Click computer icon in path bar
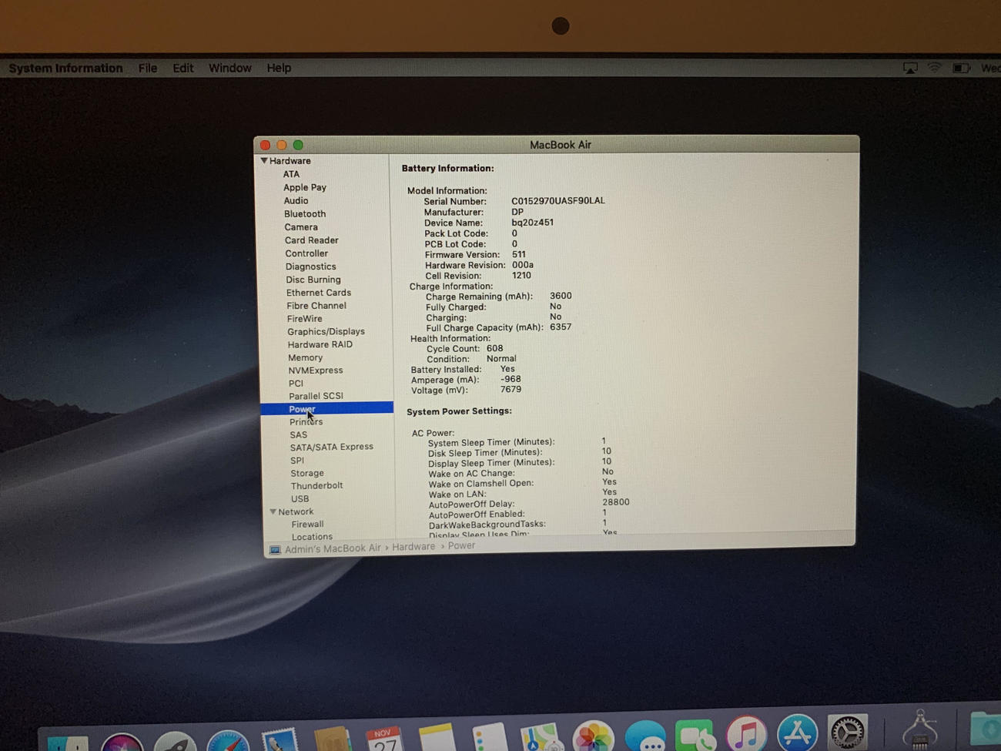Viewport: 1001px width, 751px height. [275, 550]
